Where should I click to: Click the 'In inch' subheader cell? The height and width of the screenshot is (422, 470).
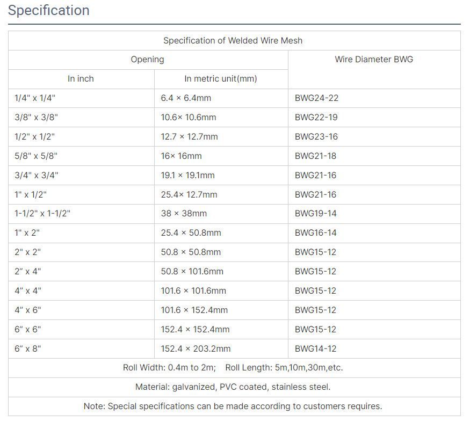pos(81,79)
